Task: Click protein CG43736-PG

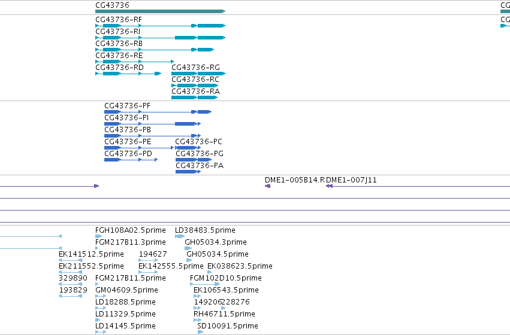Action: click(x=194, y=160)
